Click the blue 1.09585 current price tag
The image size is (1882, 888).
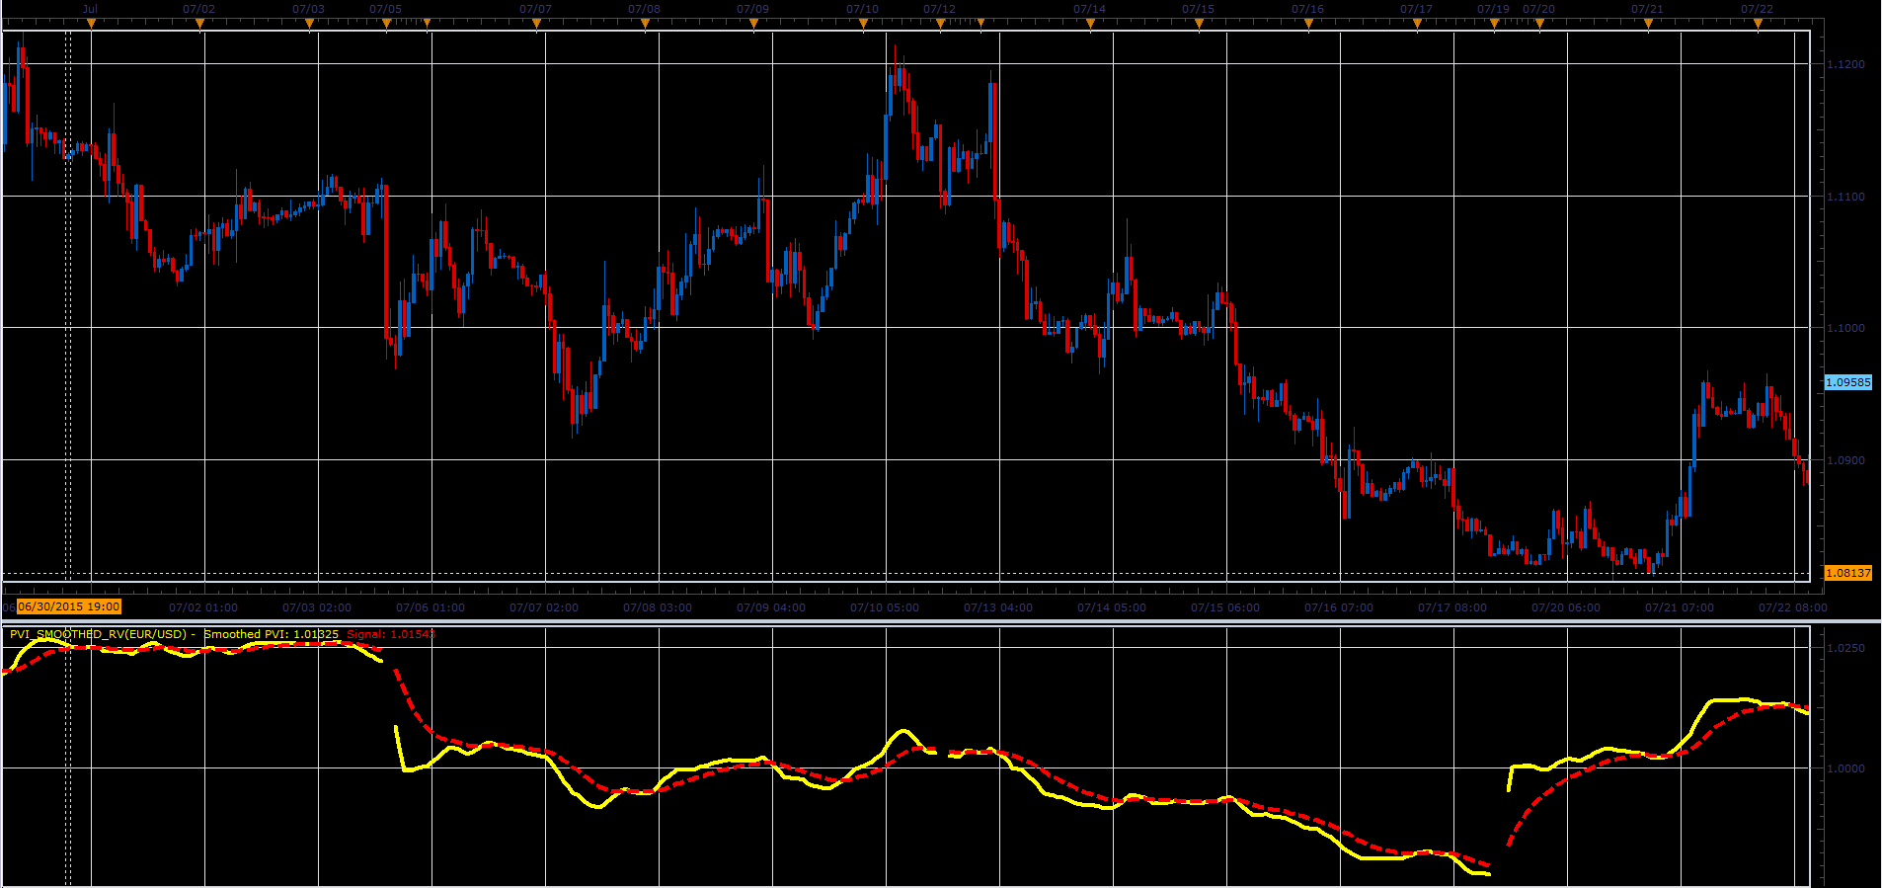(1847, 382)
